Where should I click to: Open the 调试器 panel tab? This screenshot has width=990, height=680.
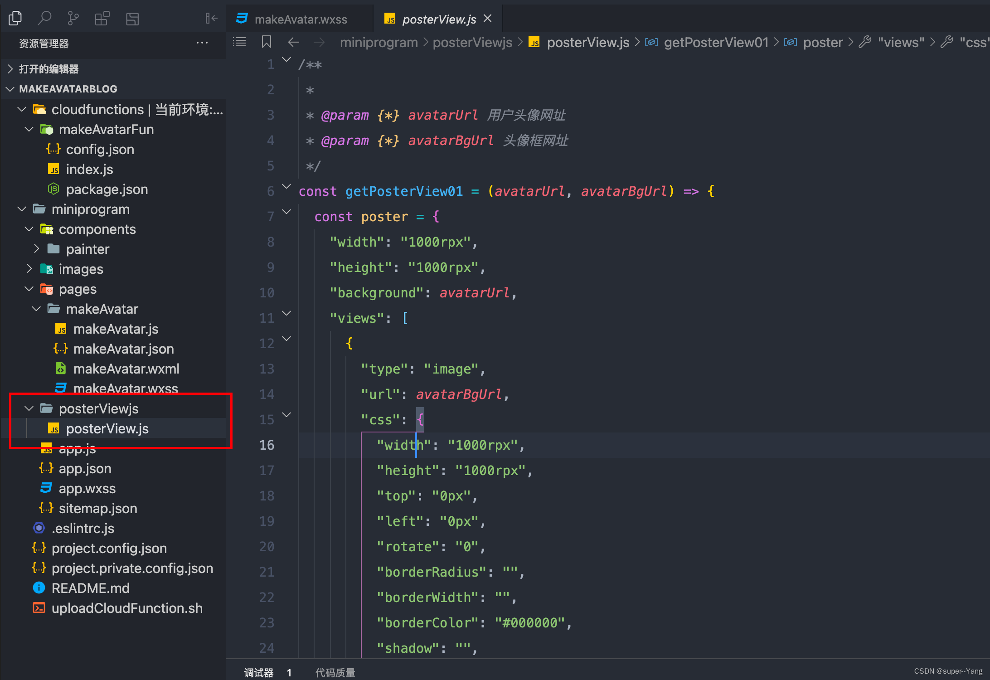(x=259, y=672)
